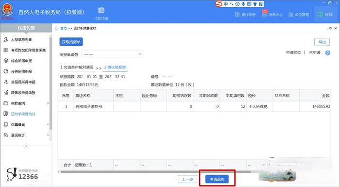This screenshot has width=340, height=187.
Task: Click the 起止号码 column header
Action: (x=153, y=96)
